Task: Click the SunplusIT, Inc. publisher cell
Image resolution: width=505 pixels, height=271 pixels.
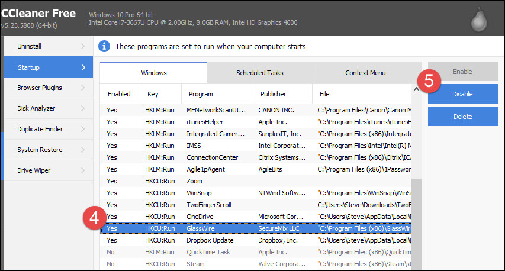Action: coord(279,134)
